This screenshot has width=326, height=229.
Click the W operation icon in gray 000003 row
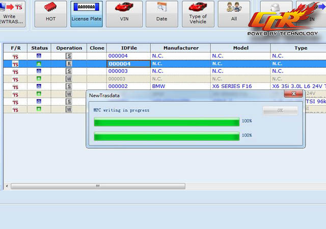(x=69, y=79)
